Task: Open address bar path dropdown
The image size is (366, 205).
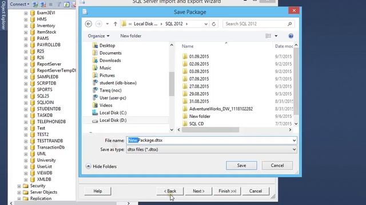Action: tap(206, 24)
